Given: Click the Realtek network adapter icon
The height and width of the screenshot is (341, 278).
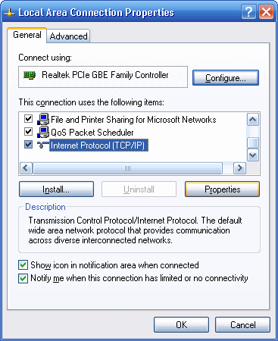Looking at the screenshot, I should (30, 75).
